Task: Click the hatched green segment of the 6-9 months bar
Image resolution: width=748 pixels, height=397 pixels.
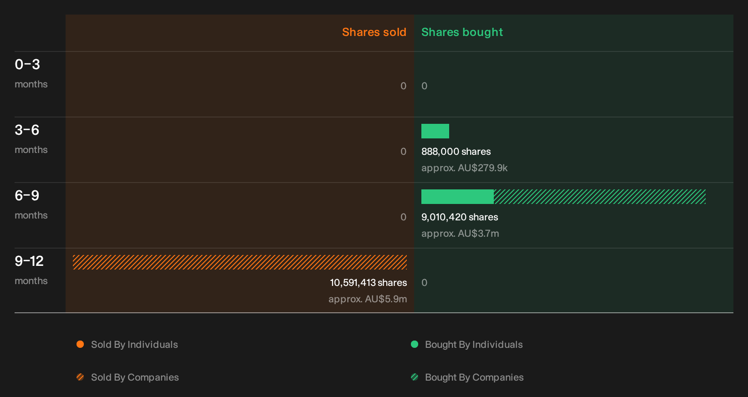Action: tap(599, 197)
